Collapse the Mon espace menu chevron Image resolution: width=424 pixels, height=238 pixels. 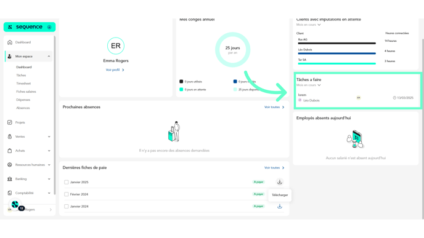coord(49,57)
